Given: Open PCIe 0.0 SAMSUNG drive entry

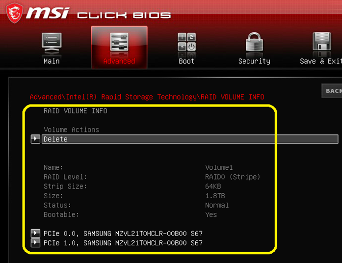Looking at the screenshot, I should point(123,233).
